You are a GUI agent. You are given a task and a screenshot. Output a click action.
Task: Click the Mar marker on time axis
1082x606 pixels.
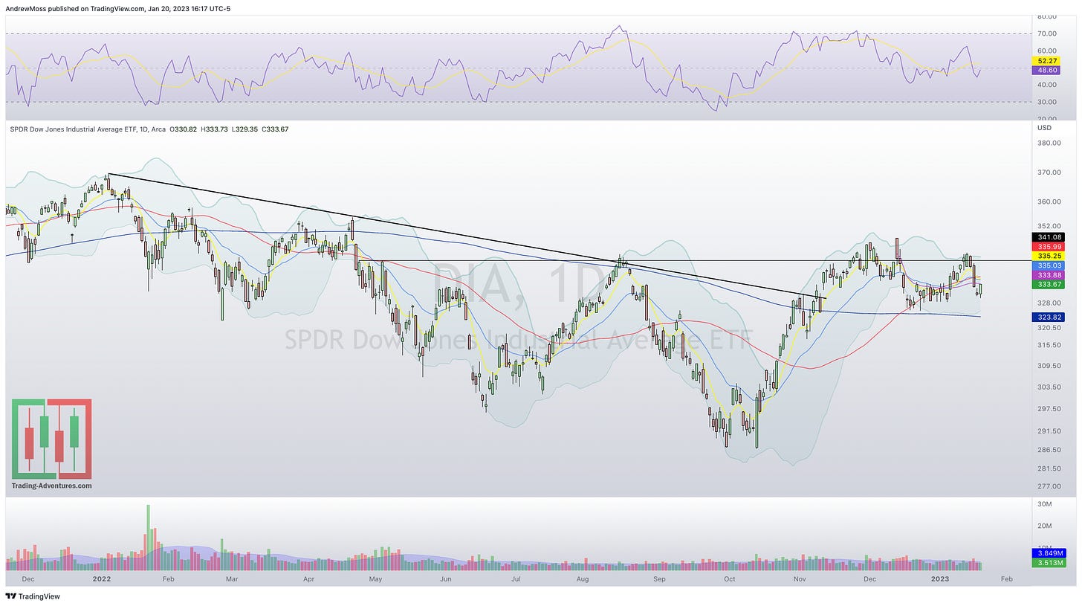pyautogui.click(x=232, y=578)
